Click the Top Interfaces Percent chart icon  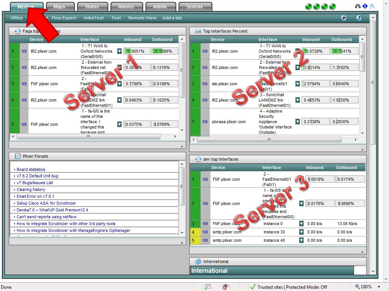(x=198, y=31)
